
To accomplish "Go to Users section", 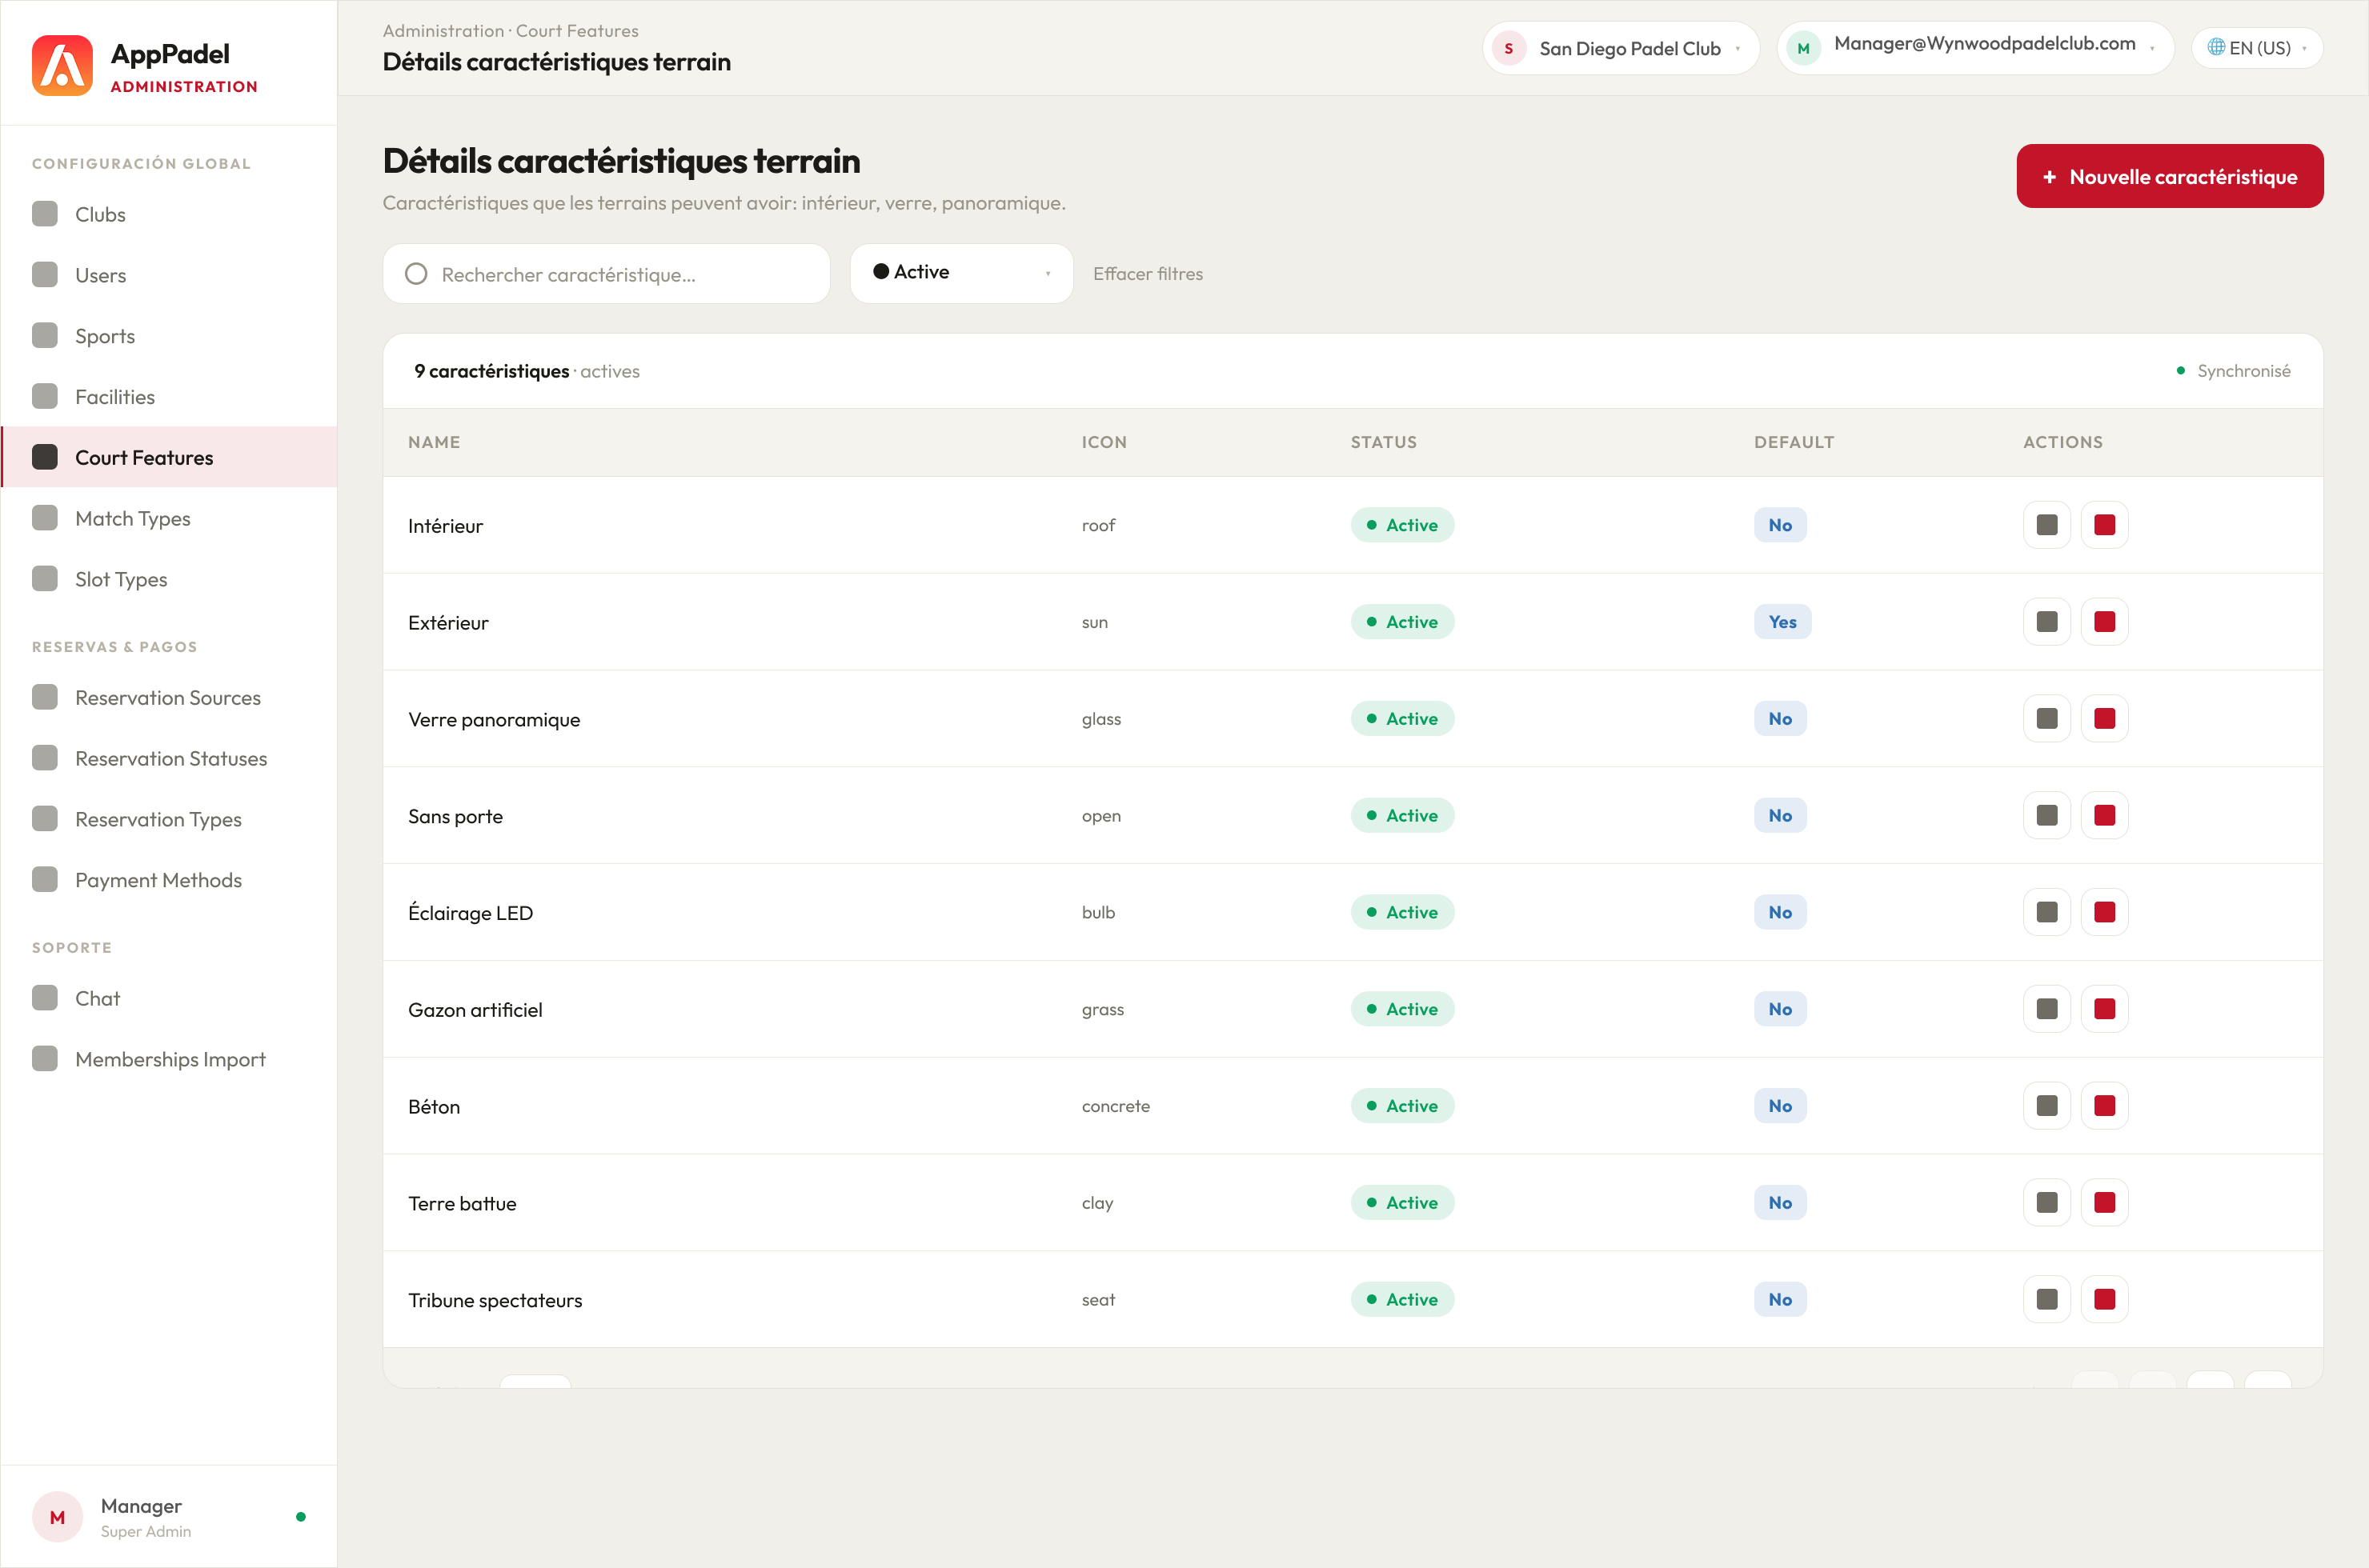I will [x=168, y=275].
